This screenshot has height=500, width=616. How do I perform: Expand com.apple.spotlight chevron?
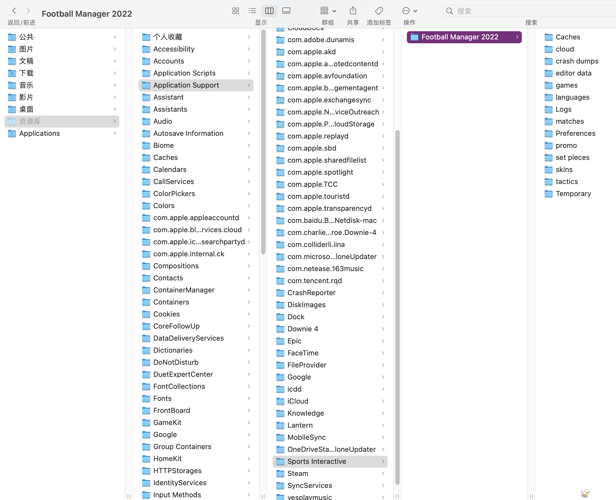click(x=383, y=172)
